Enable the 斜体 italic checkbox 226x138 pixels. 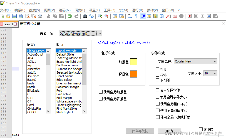[x=157, y=75]
